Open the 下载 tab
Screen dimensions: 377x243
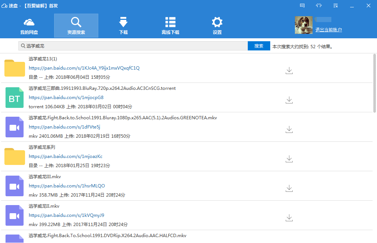click(x=123, y=26)
